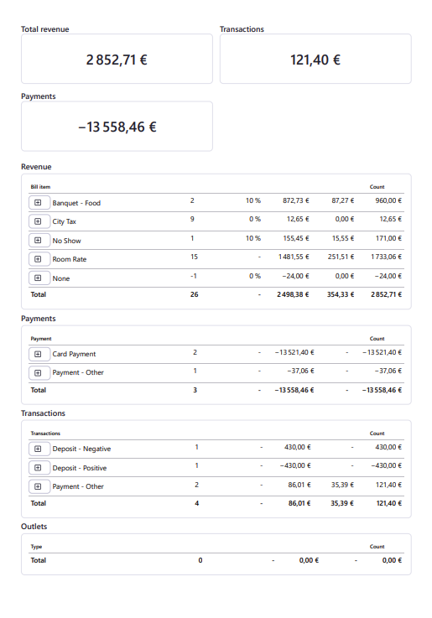This screenshot has width=432, height=618.
Task: Select the Banquet - Food label
Action: pos(76,203)
